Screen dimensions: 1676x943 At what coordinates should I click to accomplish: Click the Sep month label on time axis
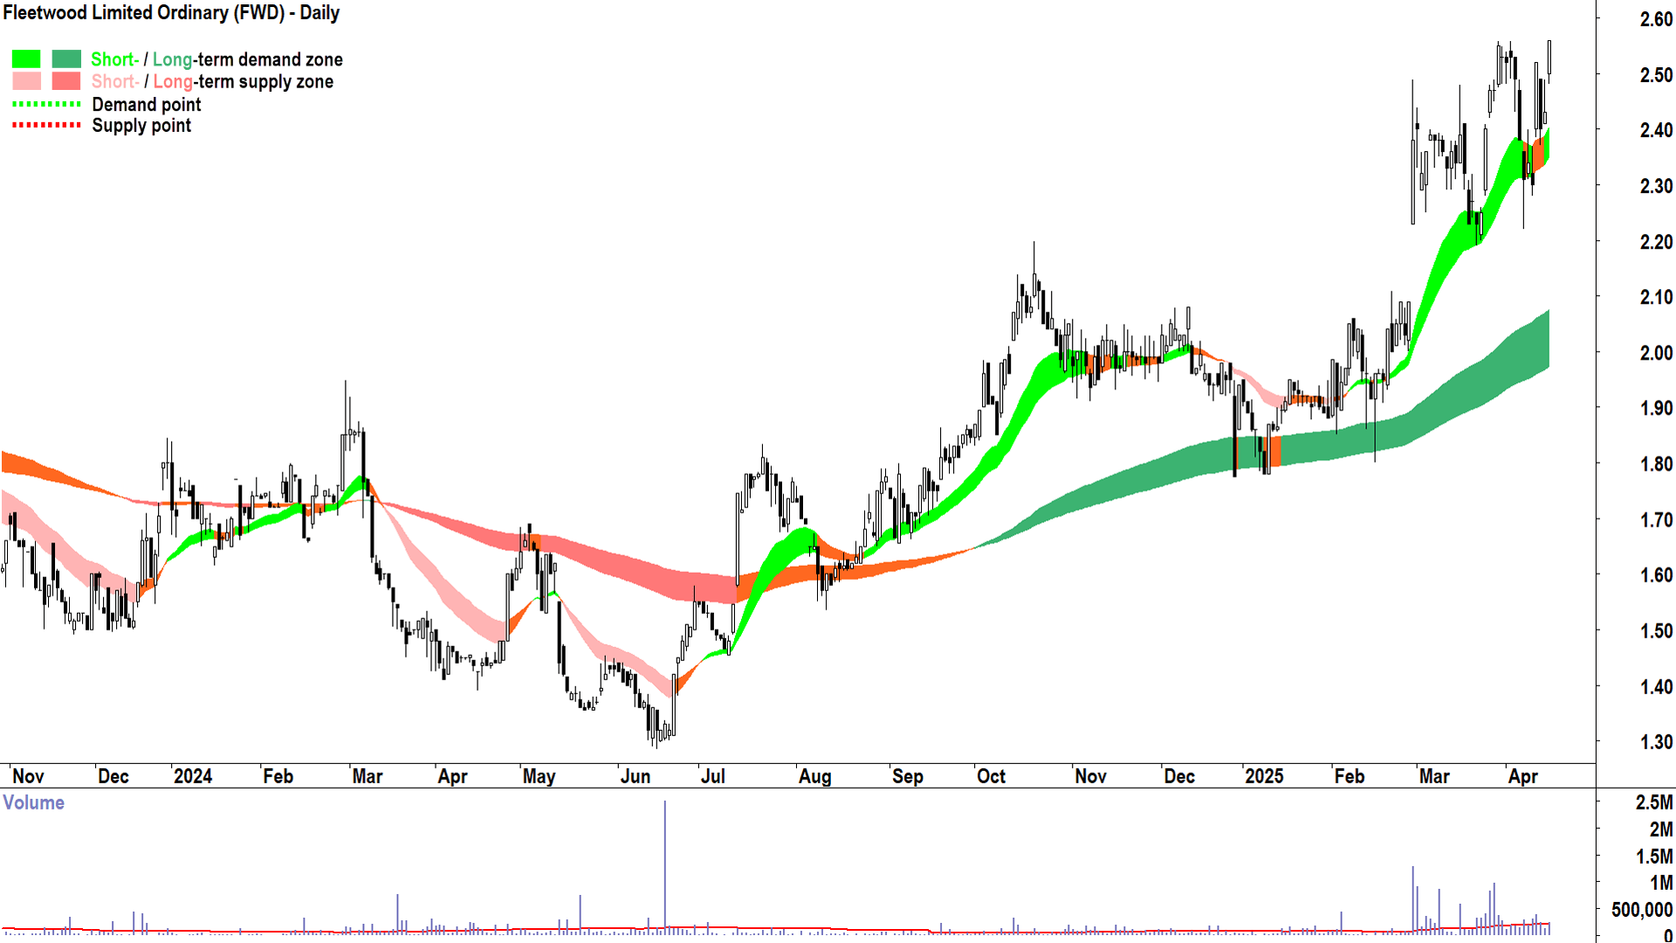coord(907,776)
